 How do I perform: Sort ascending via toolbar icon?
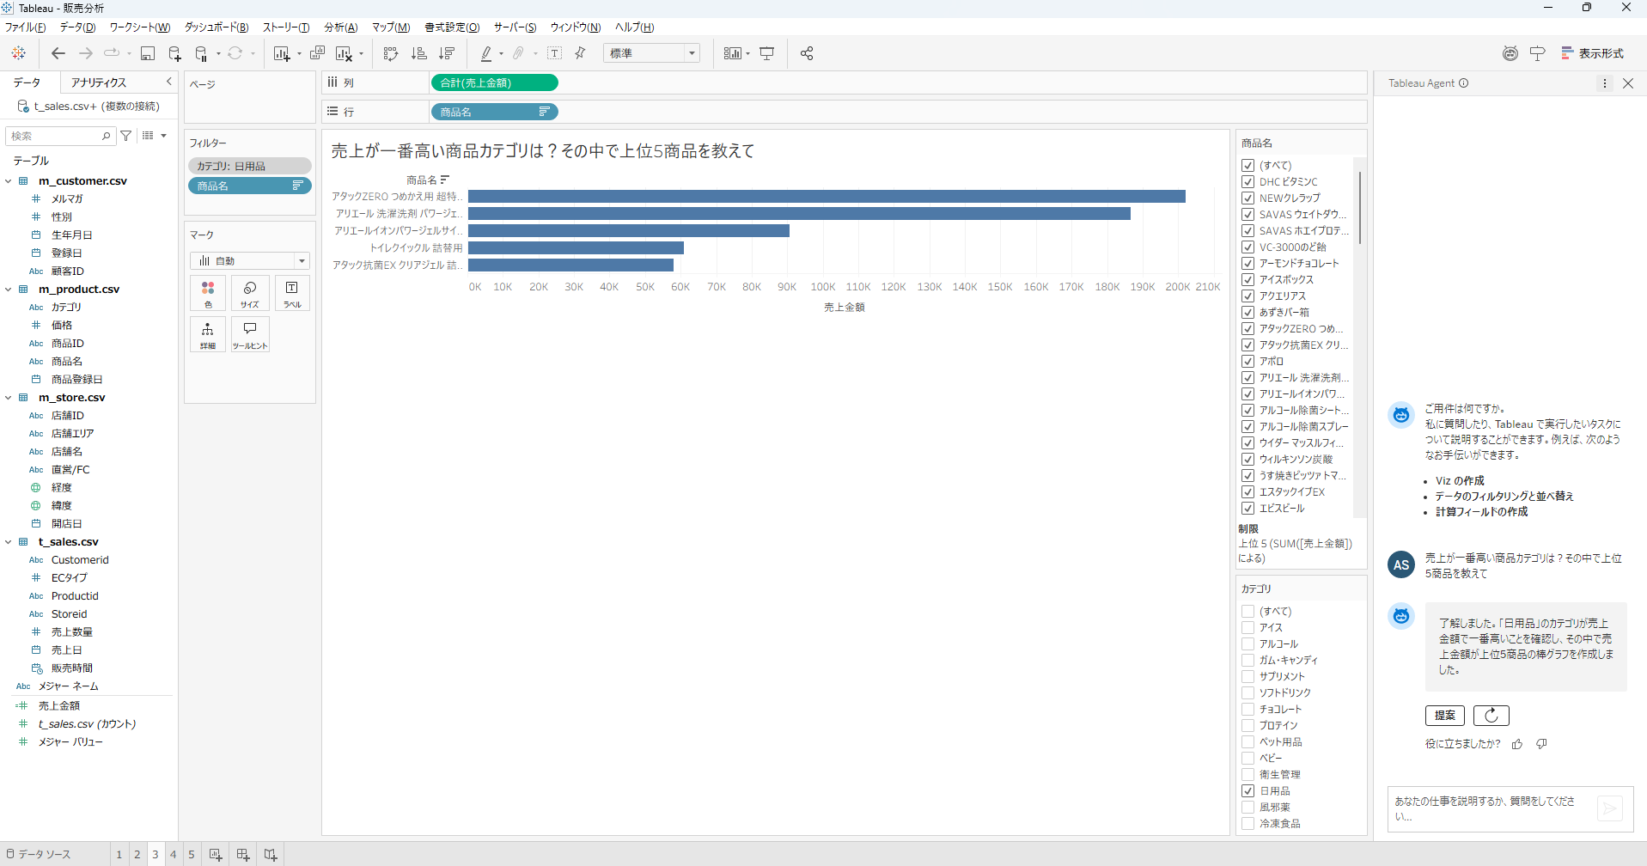418,53
